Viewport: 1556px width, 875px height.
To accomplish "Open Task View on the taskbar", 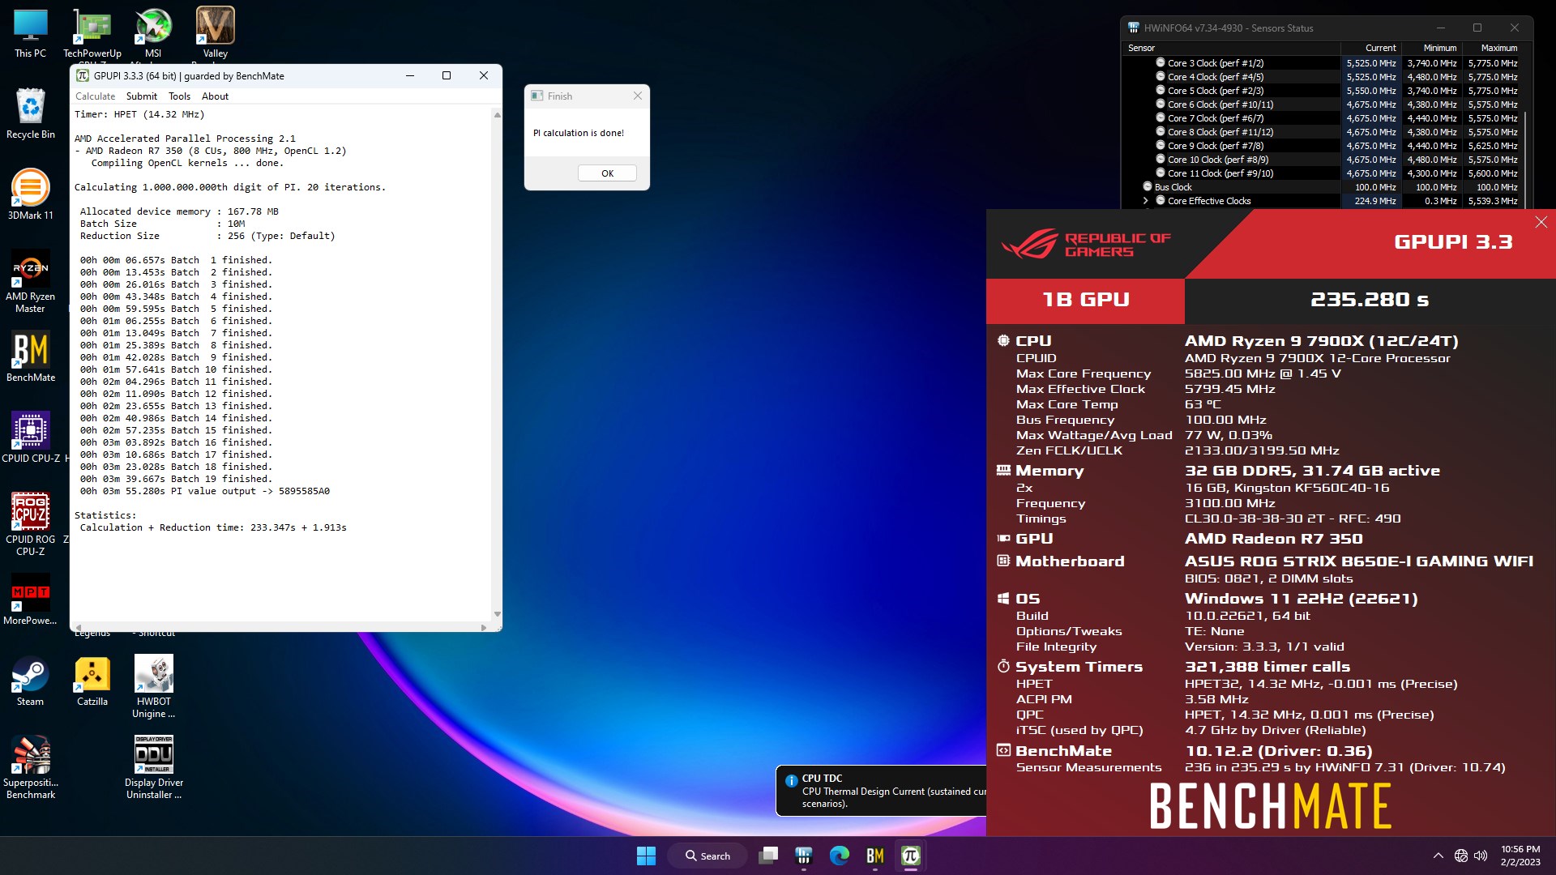I will [768, 856].
